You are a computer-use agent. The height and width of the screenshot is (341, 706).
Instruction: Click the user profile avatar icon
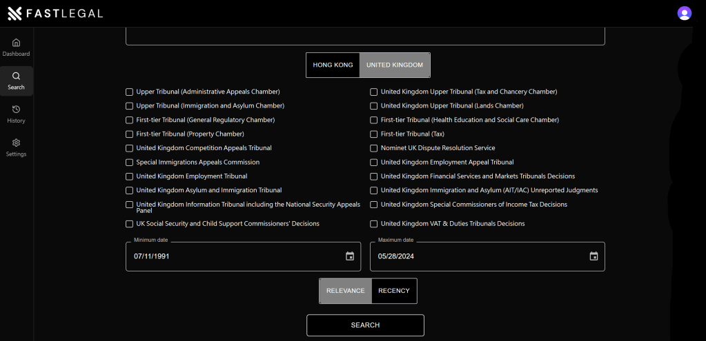click(684, 13)
